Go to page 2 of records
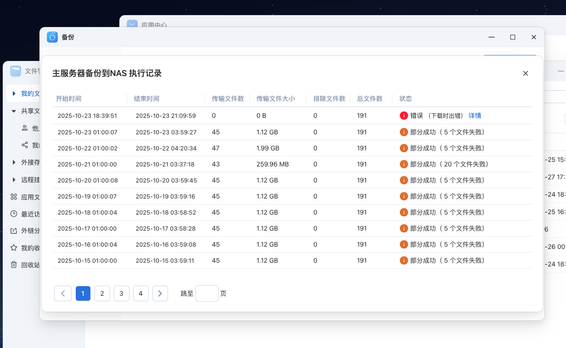This screenshot has width=566, height=348. [x=102, y=293]
